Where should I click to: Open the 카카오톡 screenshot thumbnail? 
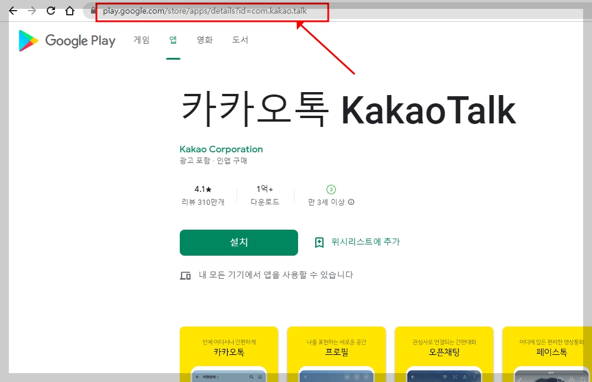pos(229,354)
